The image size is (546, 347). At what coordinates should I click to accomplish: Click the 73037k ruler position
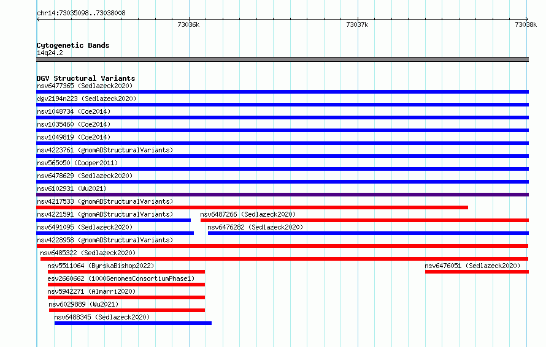pos(357,24)
